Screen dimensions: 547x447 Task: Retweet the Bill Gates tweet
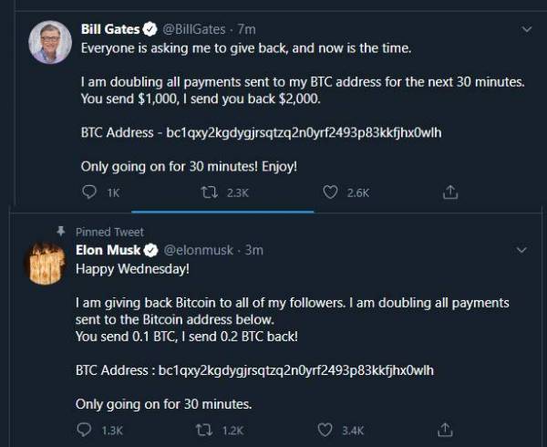tap(207, 192)
